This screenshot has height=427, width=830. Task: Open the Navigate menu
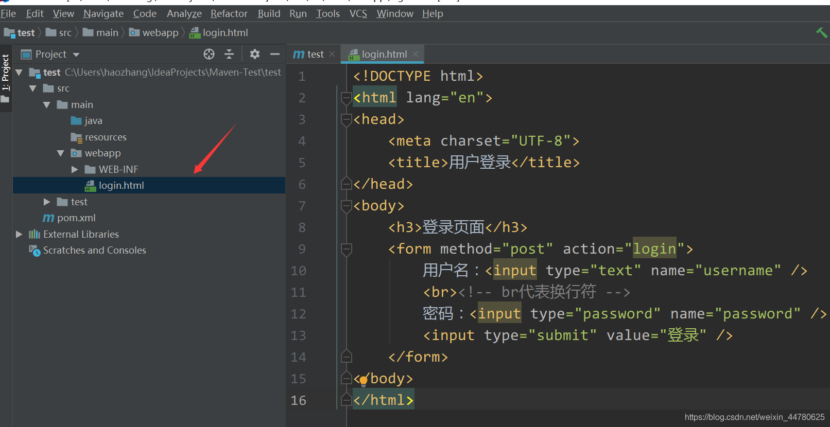(x=103, y=13)
